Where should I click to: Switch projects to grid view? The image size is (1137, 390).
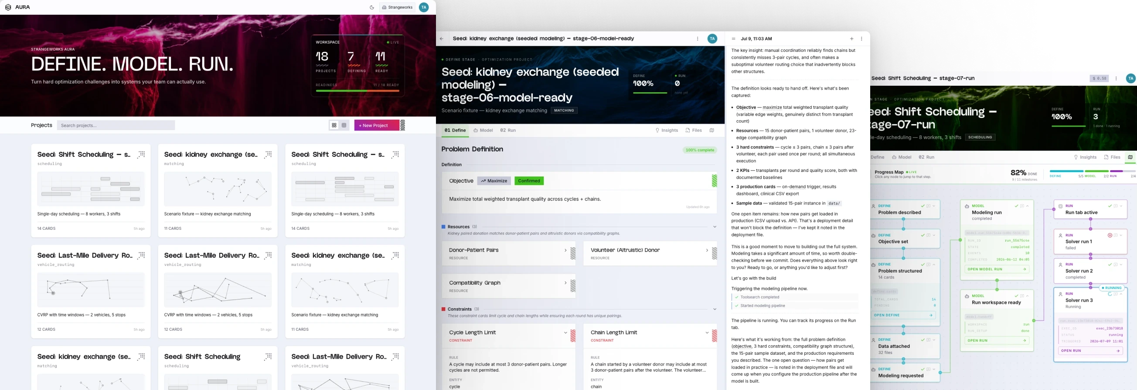click(334, 125)
